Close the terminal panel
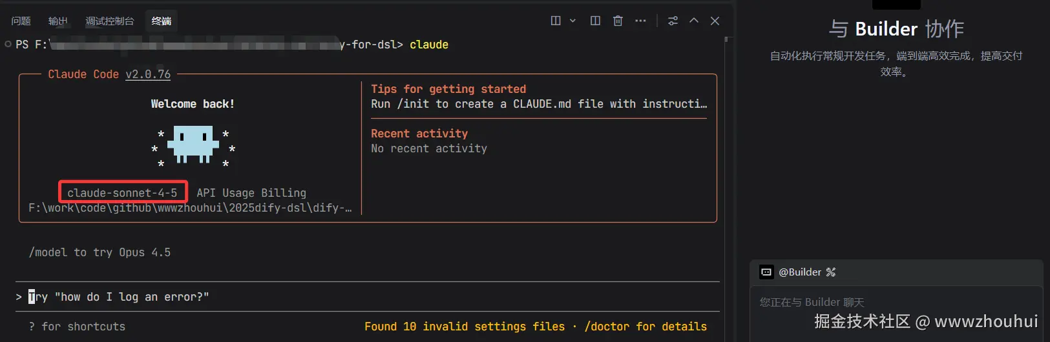1050x342 pixels. [x=715, y=21]
